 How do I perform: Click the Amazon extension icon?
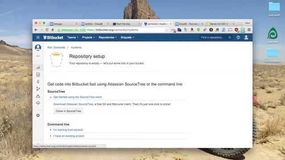pyautogui.click(x=192, y=30)
